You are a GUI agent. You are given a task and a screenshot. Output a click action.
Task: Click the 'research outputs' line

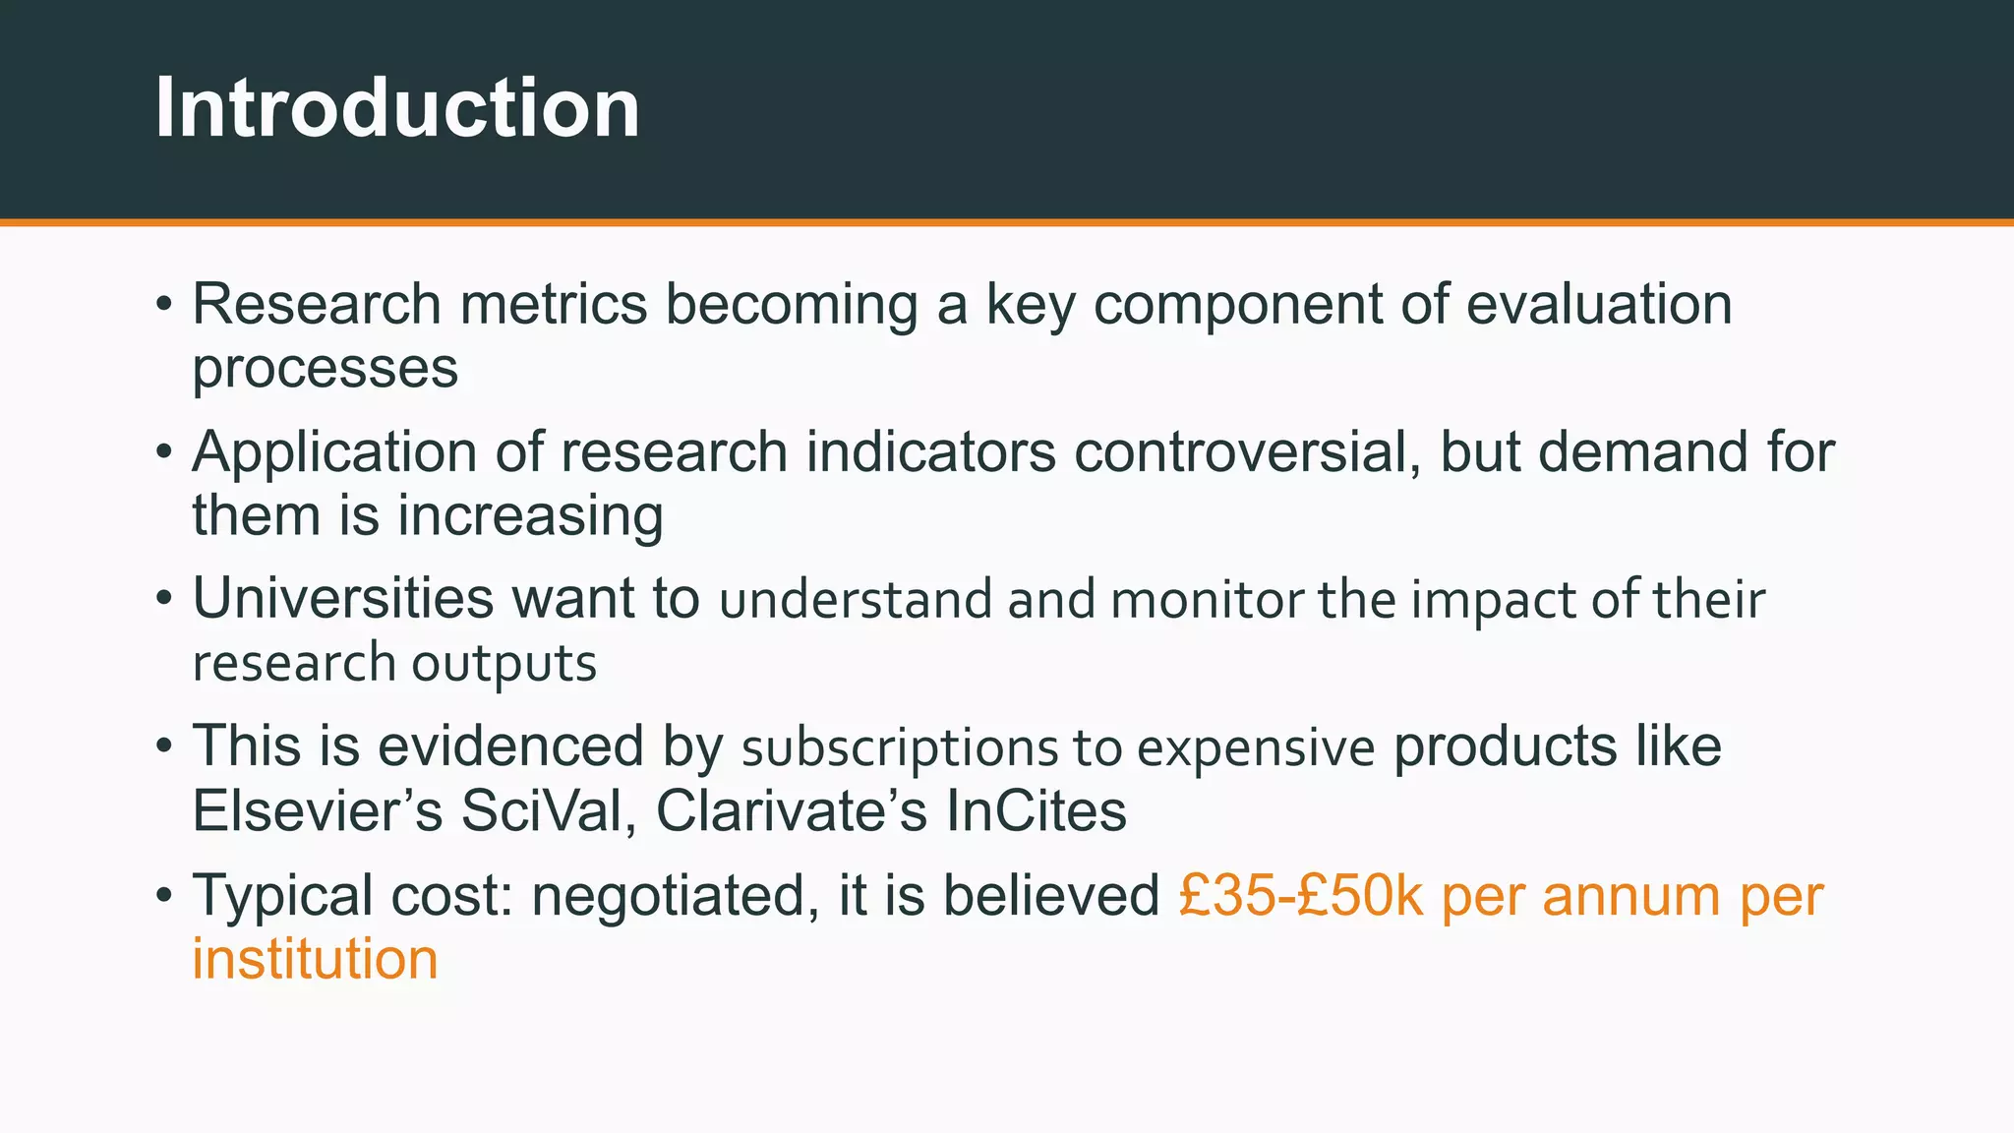(394, 663)
